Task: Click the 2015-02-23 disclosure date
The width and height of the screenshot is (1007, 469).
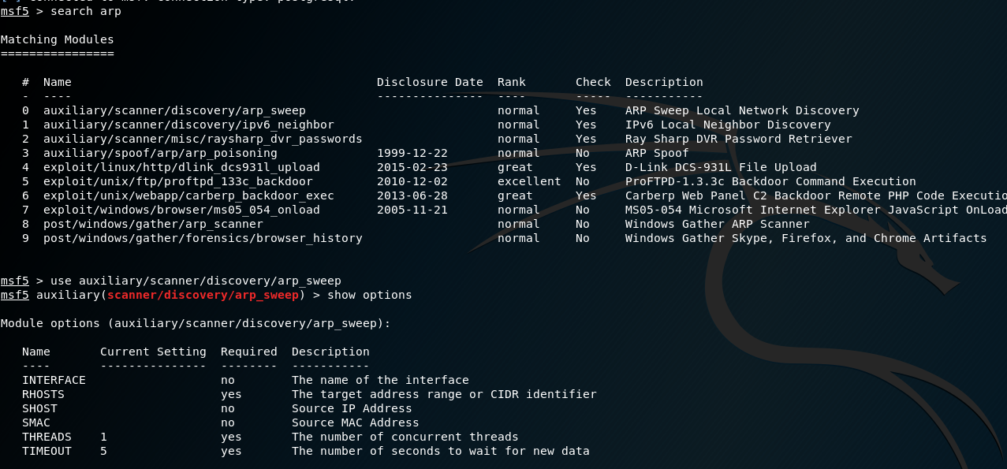Action: pos(412,167)
